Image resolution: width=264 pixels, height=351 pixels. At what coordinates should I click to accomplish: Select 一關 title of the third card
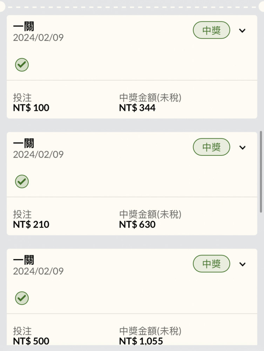(23, 260)
